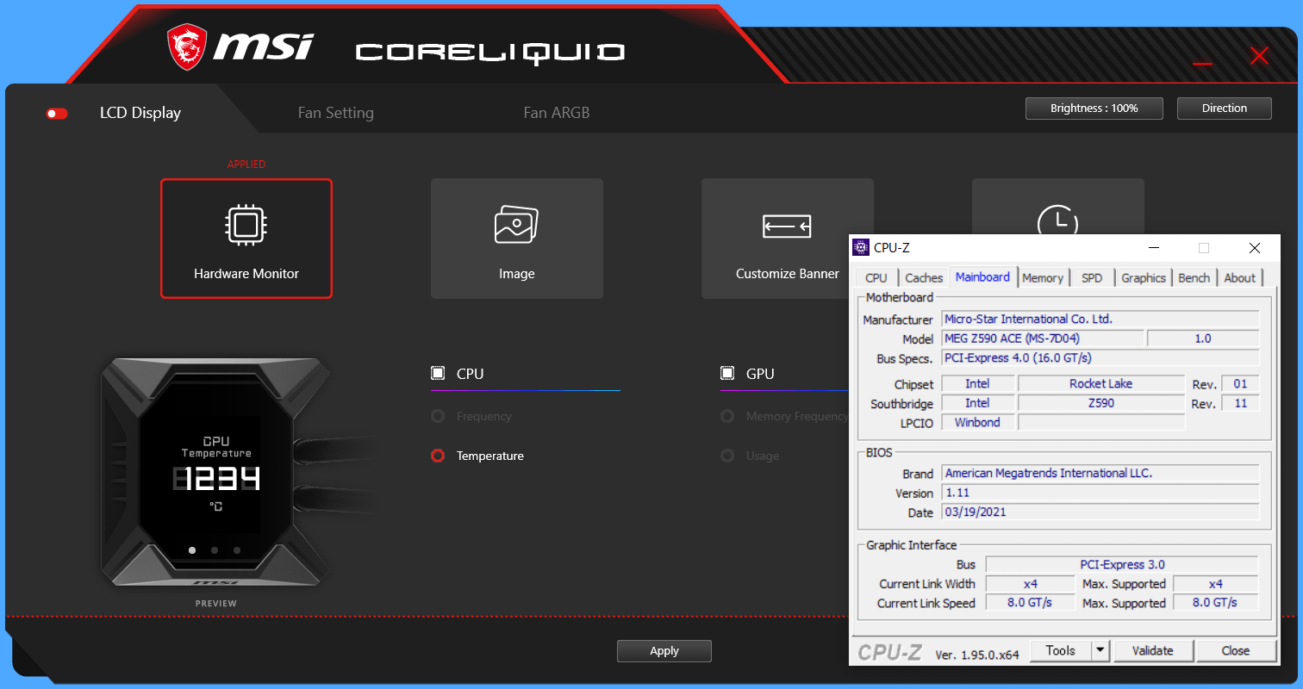
Task: Click the Rocket Lake chipset value
Action: (x=1101, y=384)
